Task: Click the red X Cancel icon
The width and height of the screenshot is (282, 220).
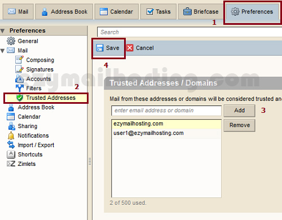Action: pos(130,48)
